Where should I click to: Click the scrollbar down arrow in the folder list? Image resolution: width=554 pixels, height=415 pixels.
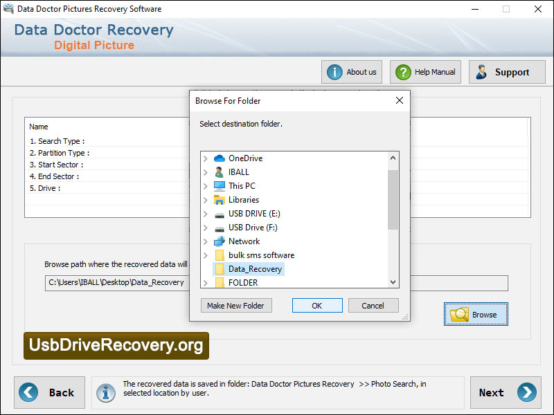coord(393,282)
